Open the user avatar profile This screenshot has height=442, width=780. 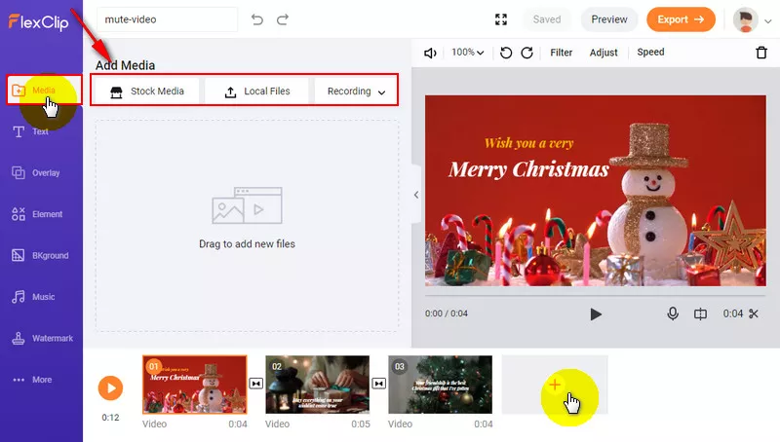click(745, 20)
